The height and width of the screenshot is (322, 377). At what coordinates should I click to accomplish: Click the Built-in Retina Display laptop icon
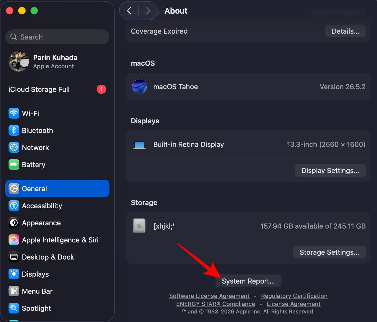coord(139,145)
